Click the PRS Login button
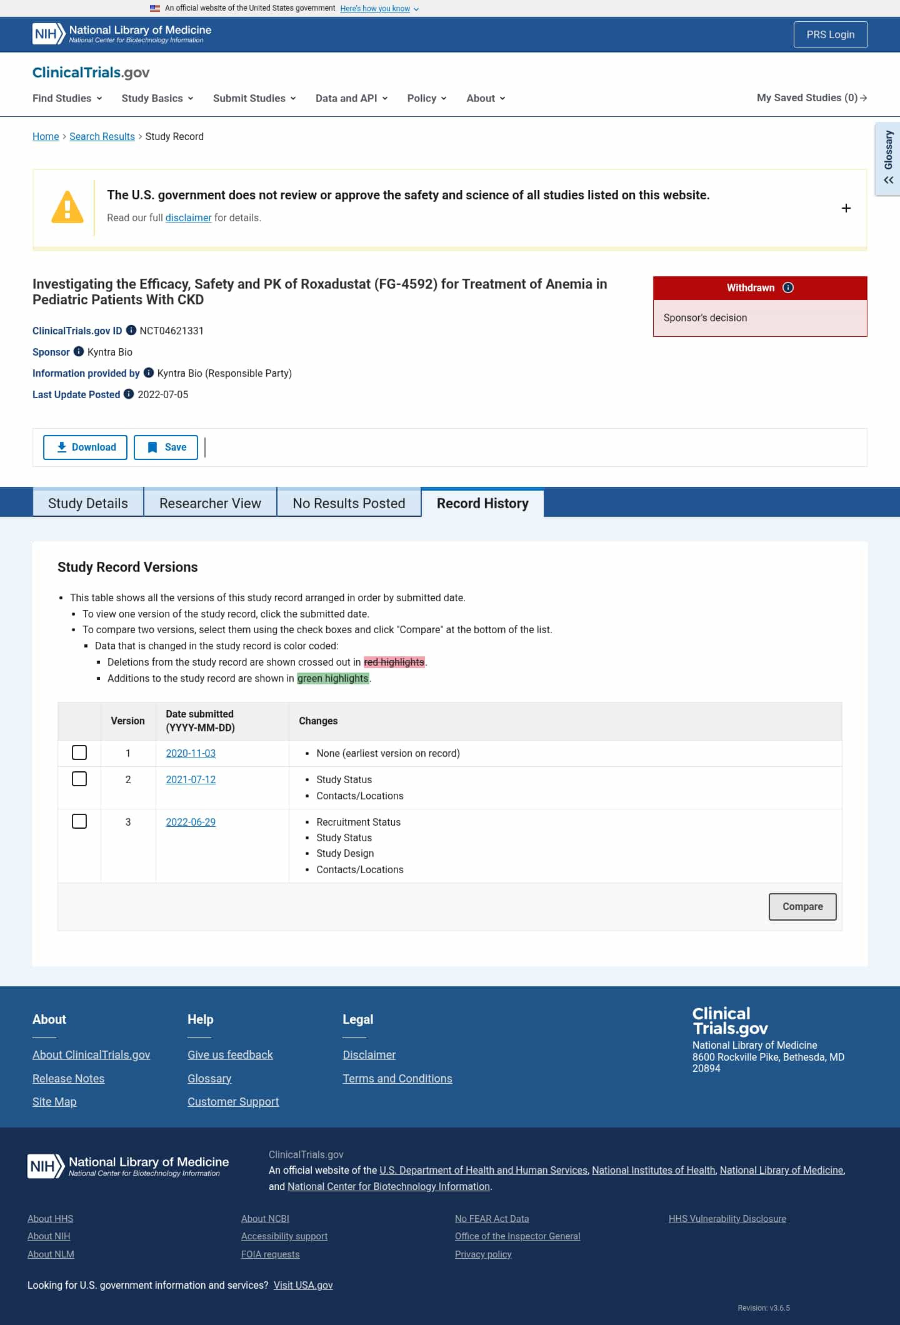 tap(831, 34)
